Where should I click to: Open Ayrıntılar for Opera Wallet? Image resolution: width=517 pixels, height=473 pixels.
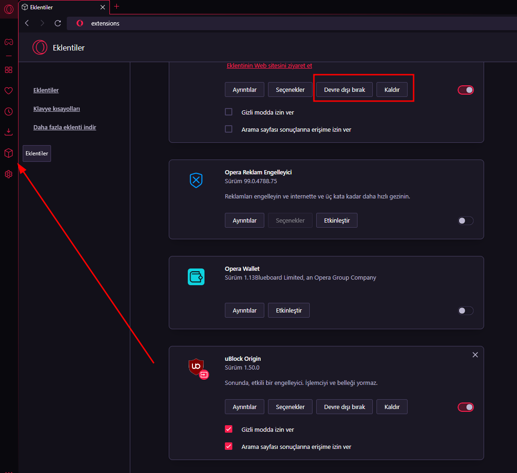(244, 310)
